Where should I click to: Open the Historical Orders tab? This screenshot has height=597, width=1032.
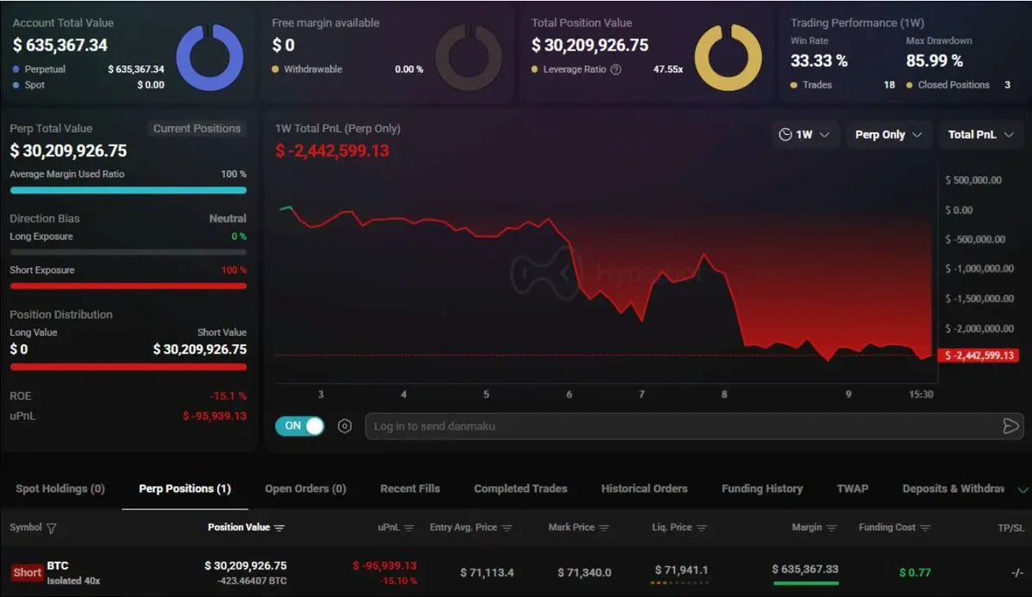(x=644, y=489)
